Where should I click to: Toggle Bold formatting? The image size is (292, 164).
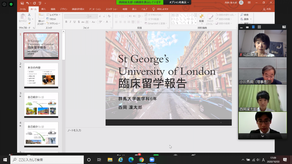click(x=66, y=22)
